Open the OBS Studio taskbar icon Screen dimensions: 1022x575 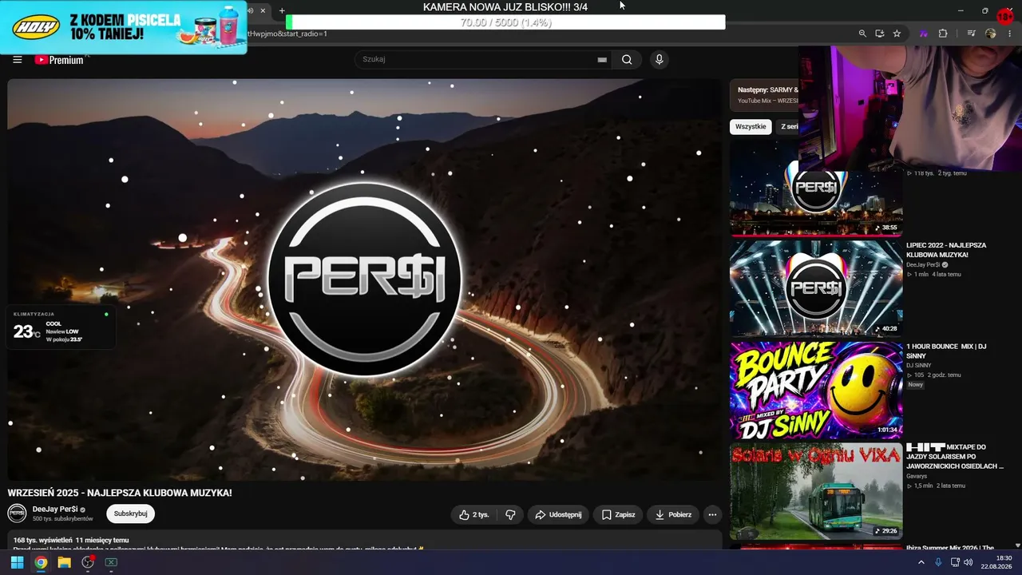[88, 562]
